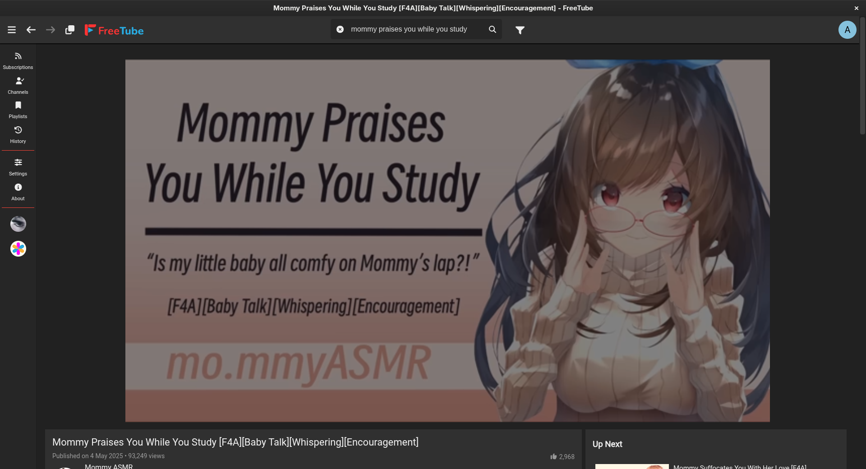The width and height of the screenshot is (866, 469).
Task: Click the page vertical scrollbar
Action: coord(862,77)
